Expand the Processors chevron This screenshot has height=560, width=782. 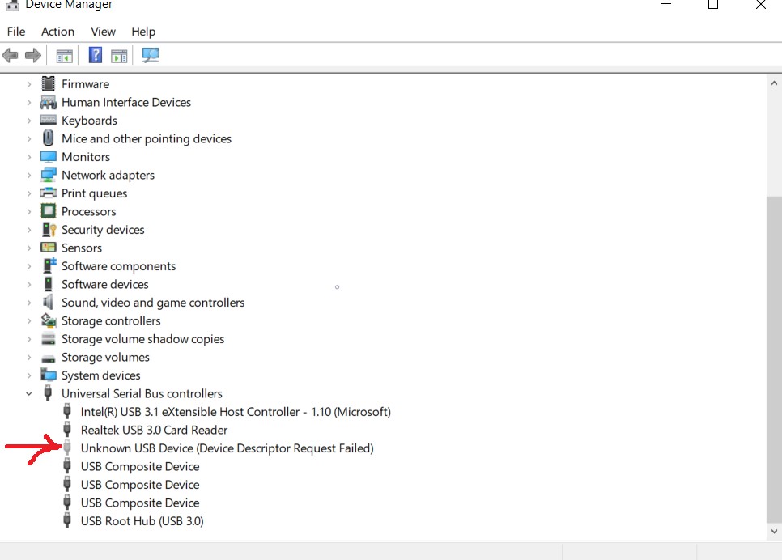[29, 211]
